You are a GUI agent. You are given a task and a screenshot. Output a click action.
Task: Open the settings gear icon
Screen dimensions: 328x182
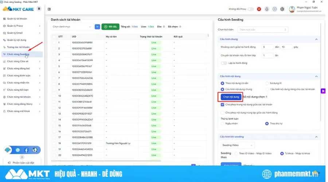click(282, 9)
